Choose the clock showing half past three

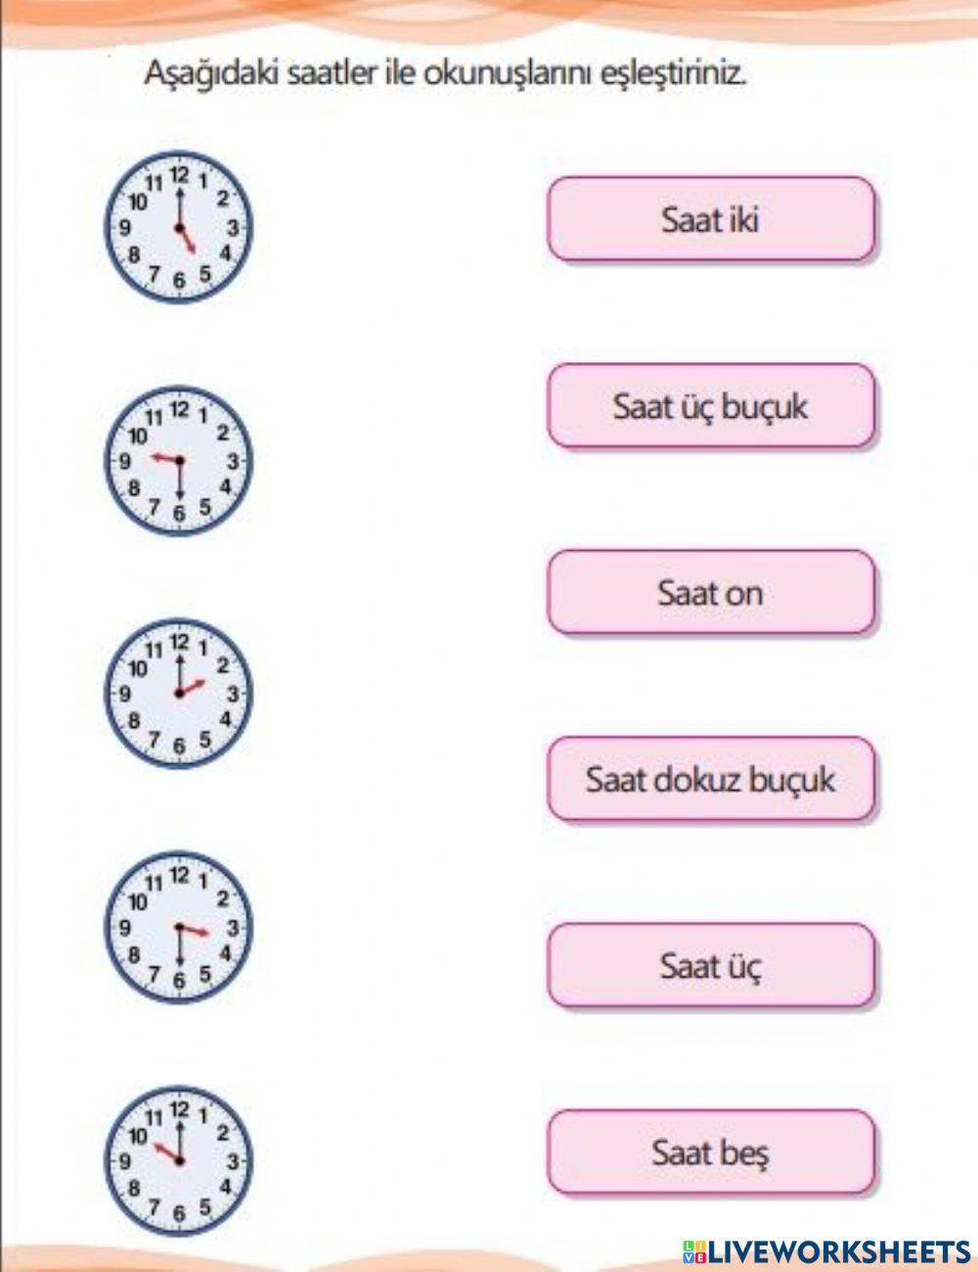(x=178, y=927)
